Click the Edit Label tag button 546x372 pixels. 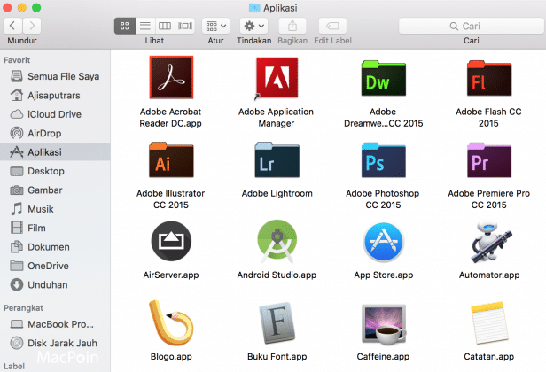click(332, 26)
